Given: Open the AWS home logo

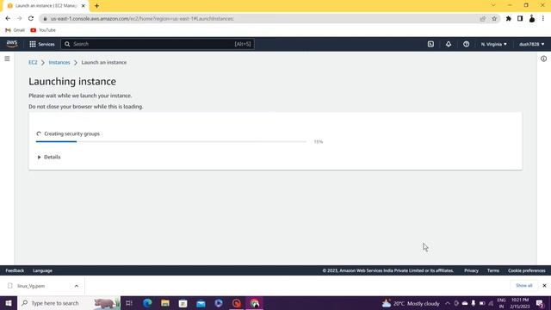Looking at the screenshot, I should point(12,44).
